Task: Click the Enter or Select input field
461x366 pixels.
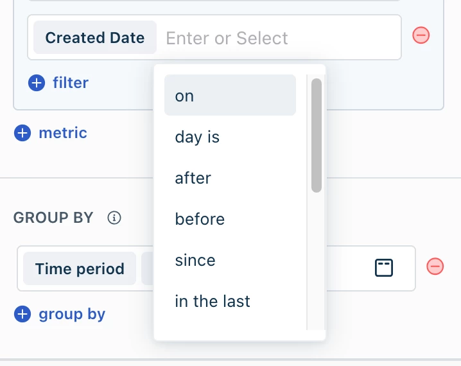Action: click(279, 38)
